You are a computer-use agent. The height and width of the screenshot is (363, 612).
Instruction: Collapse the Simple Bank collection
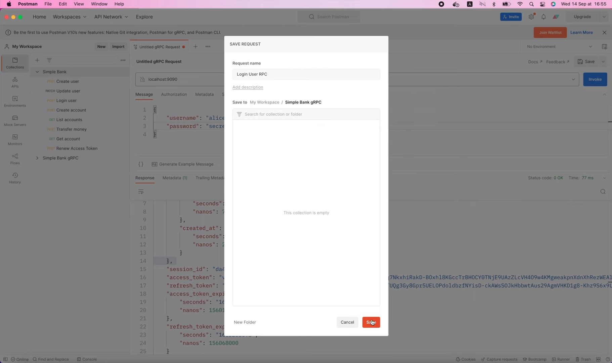pos(37,72)
